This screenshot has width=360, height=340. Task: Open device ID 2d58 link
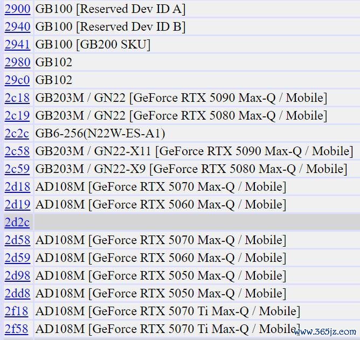17,240
